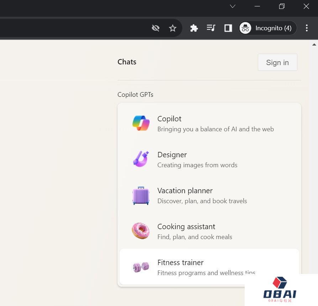Click the Vacation planner suitcase icon
The width and height of the screenshot is (318, 306).
[x=141, y=195]
